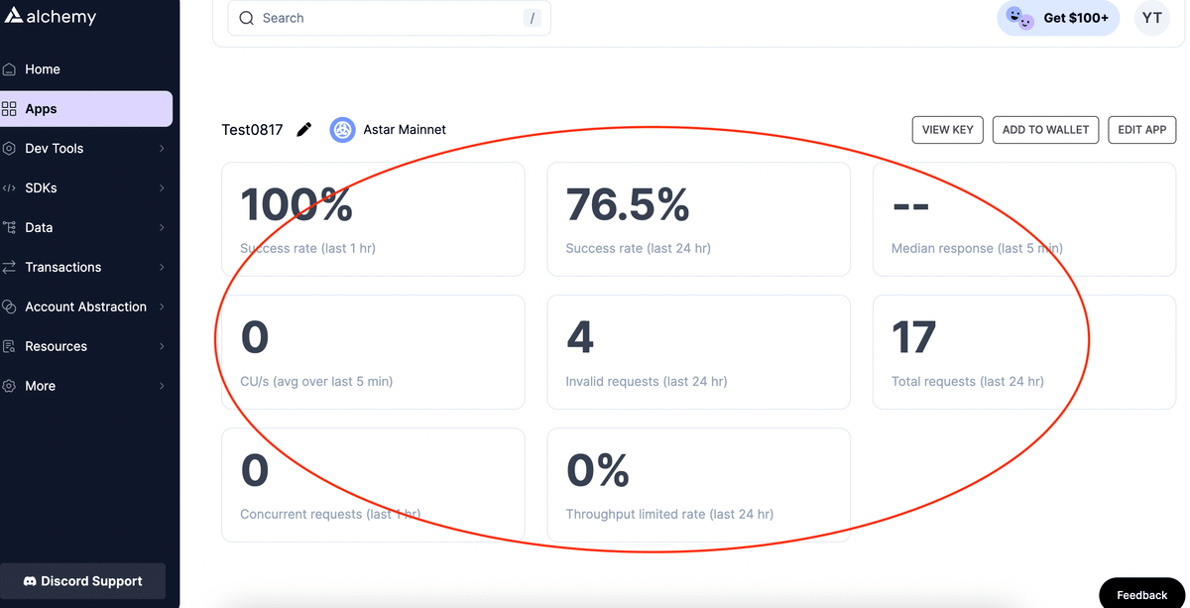Click the magnifier icon in search
This screenshot has width=1190, height=608.
pos(247,18)
